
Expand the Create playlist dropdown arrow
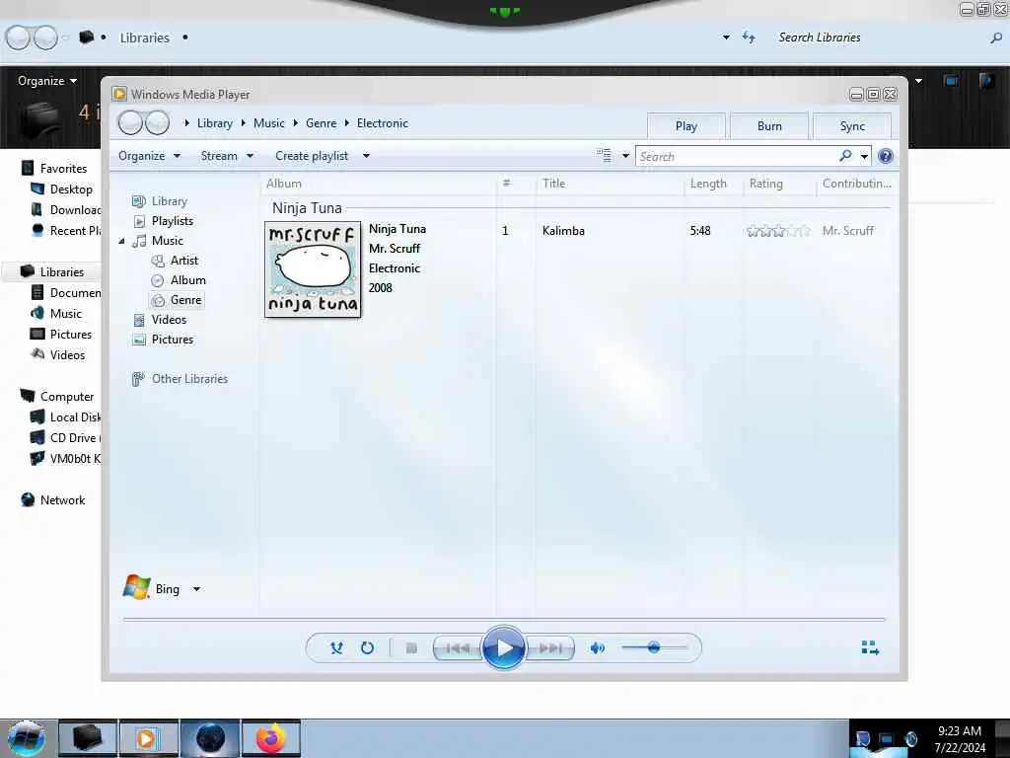pos(366,156)
